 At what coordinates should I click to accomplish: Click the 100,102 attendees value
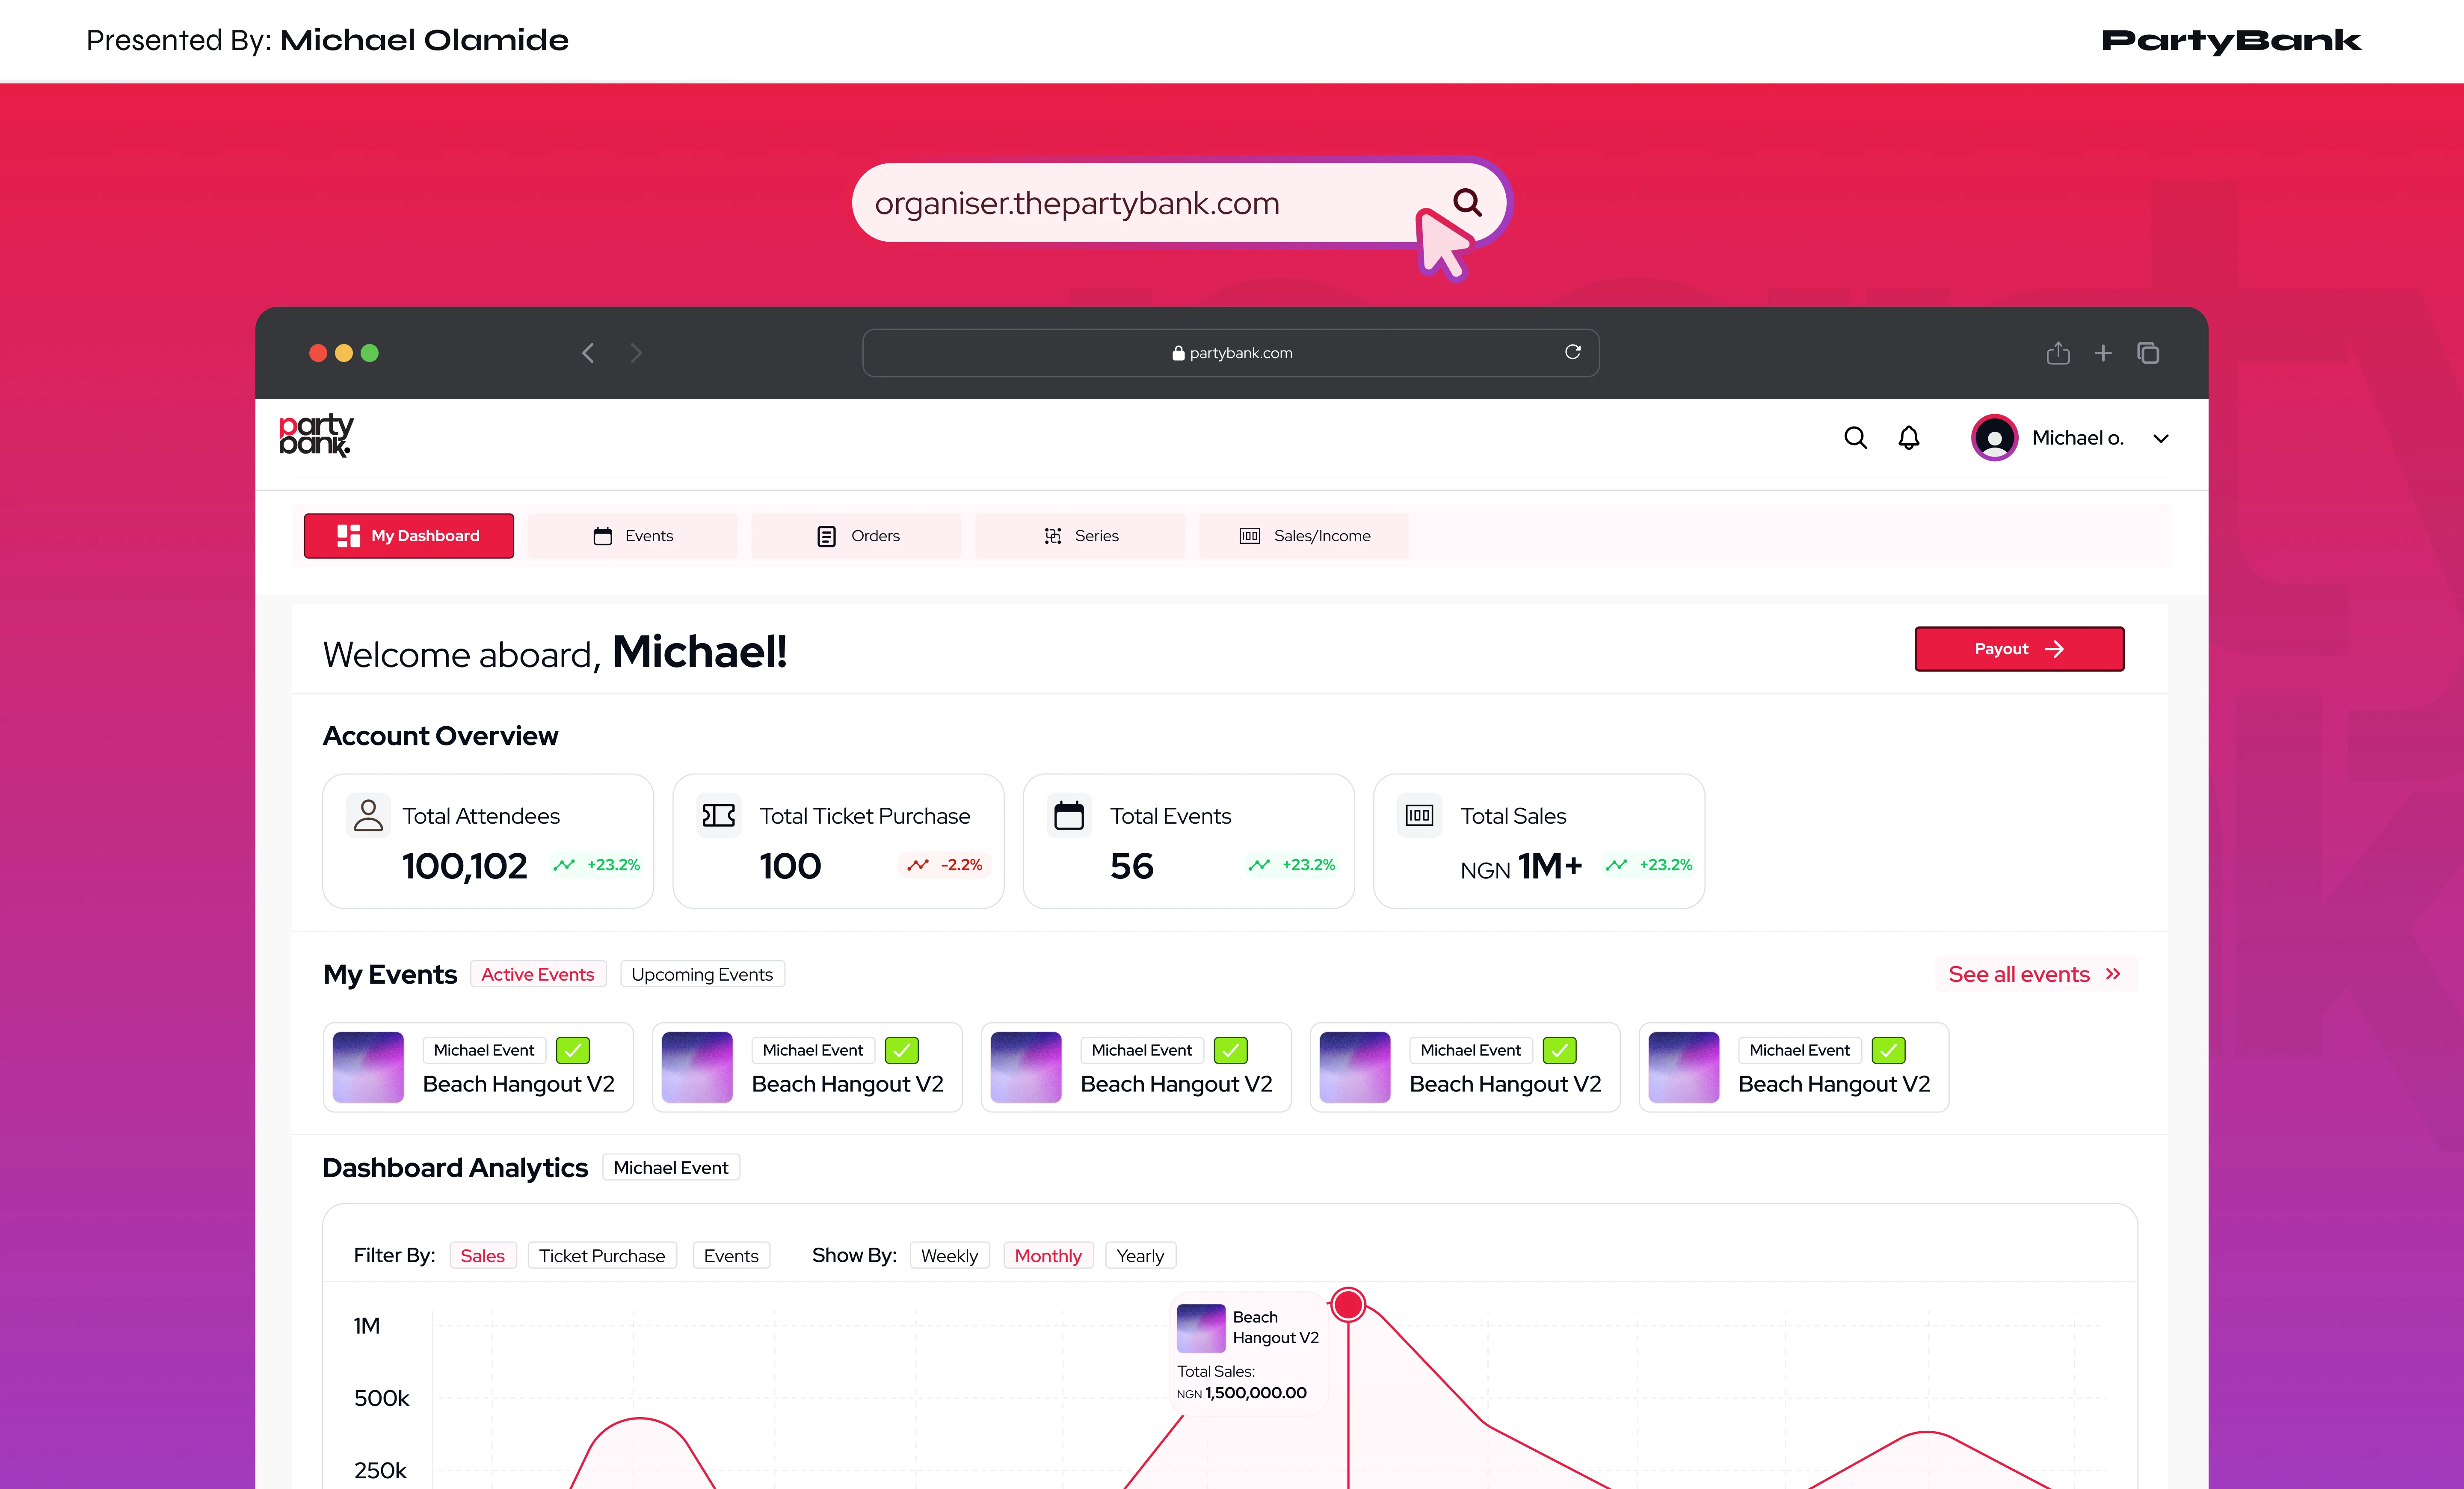464,866
